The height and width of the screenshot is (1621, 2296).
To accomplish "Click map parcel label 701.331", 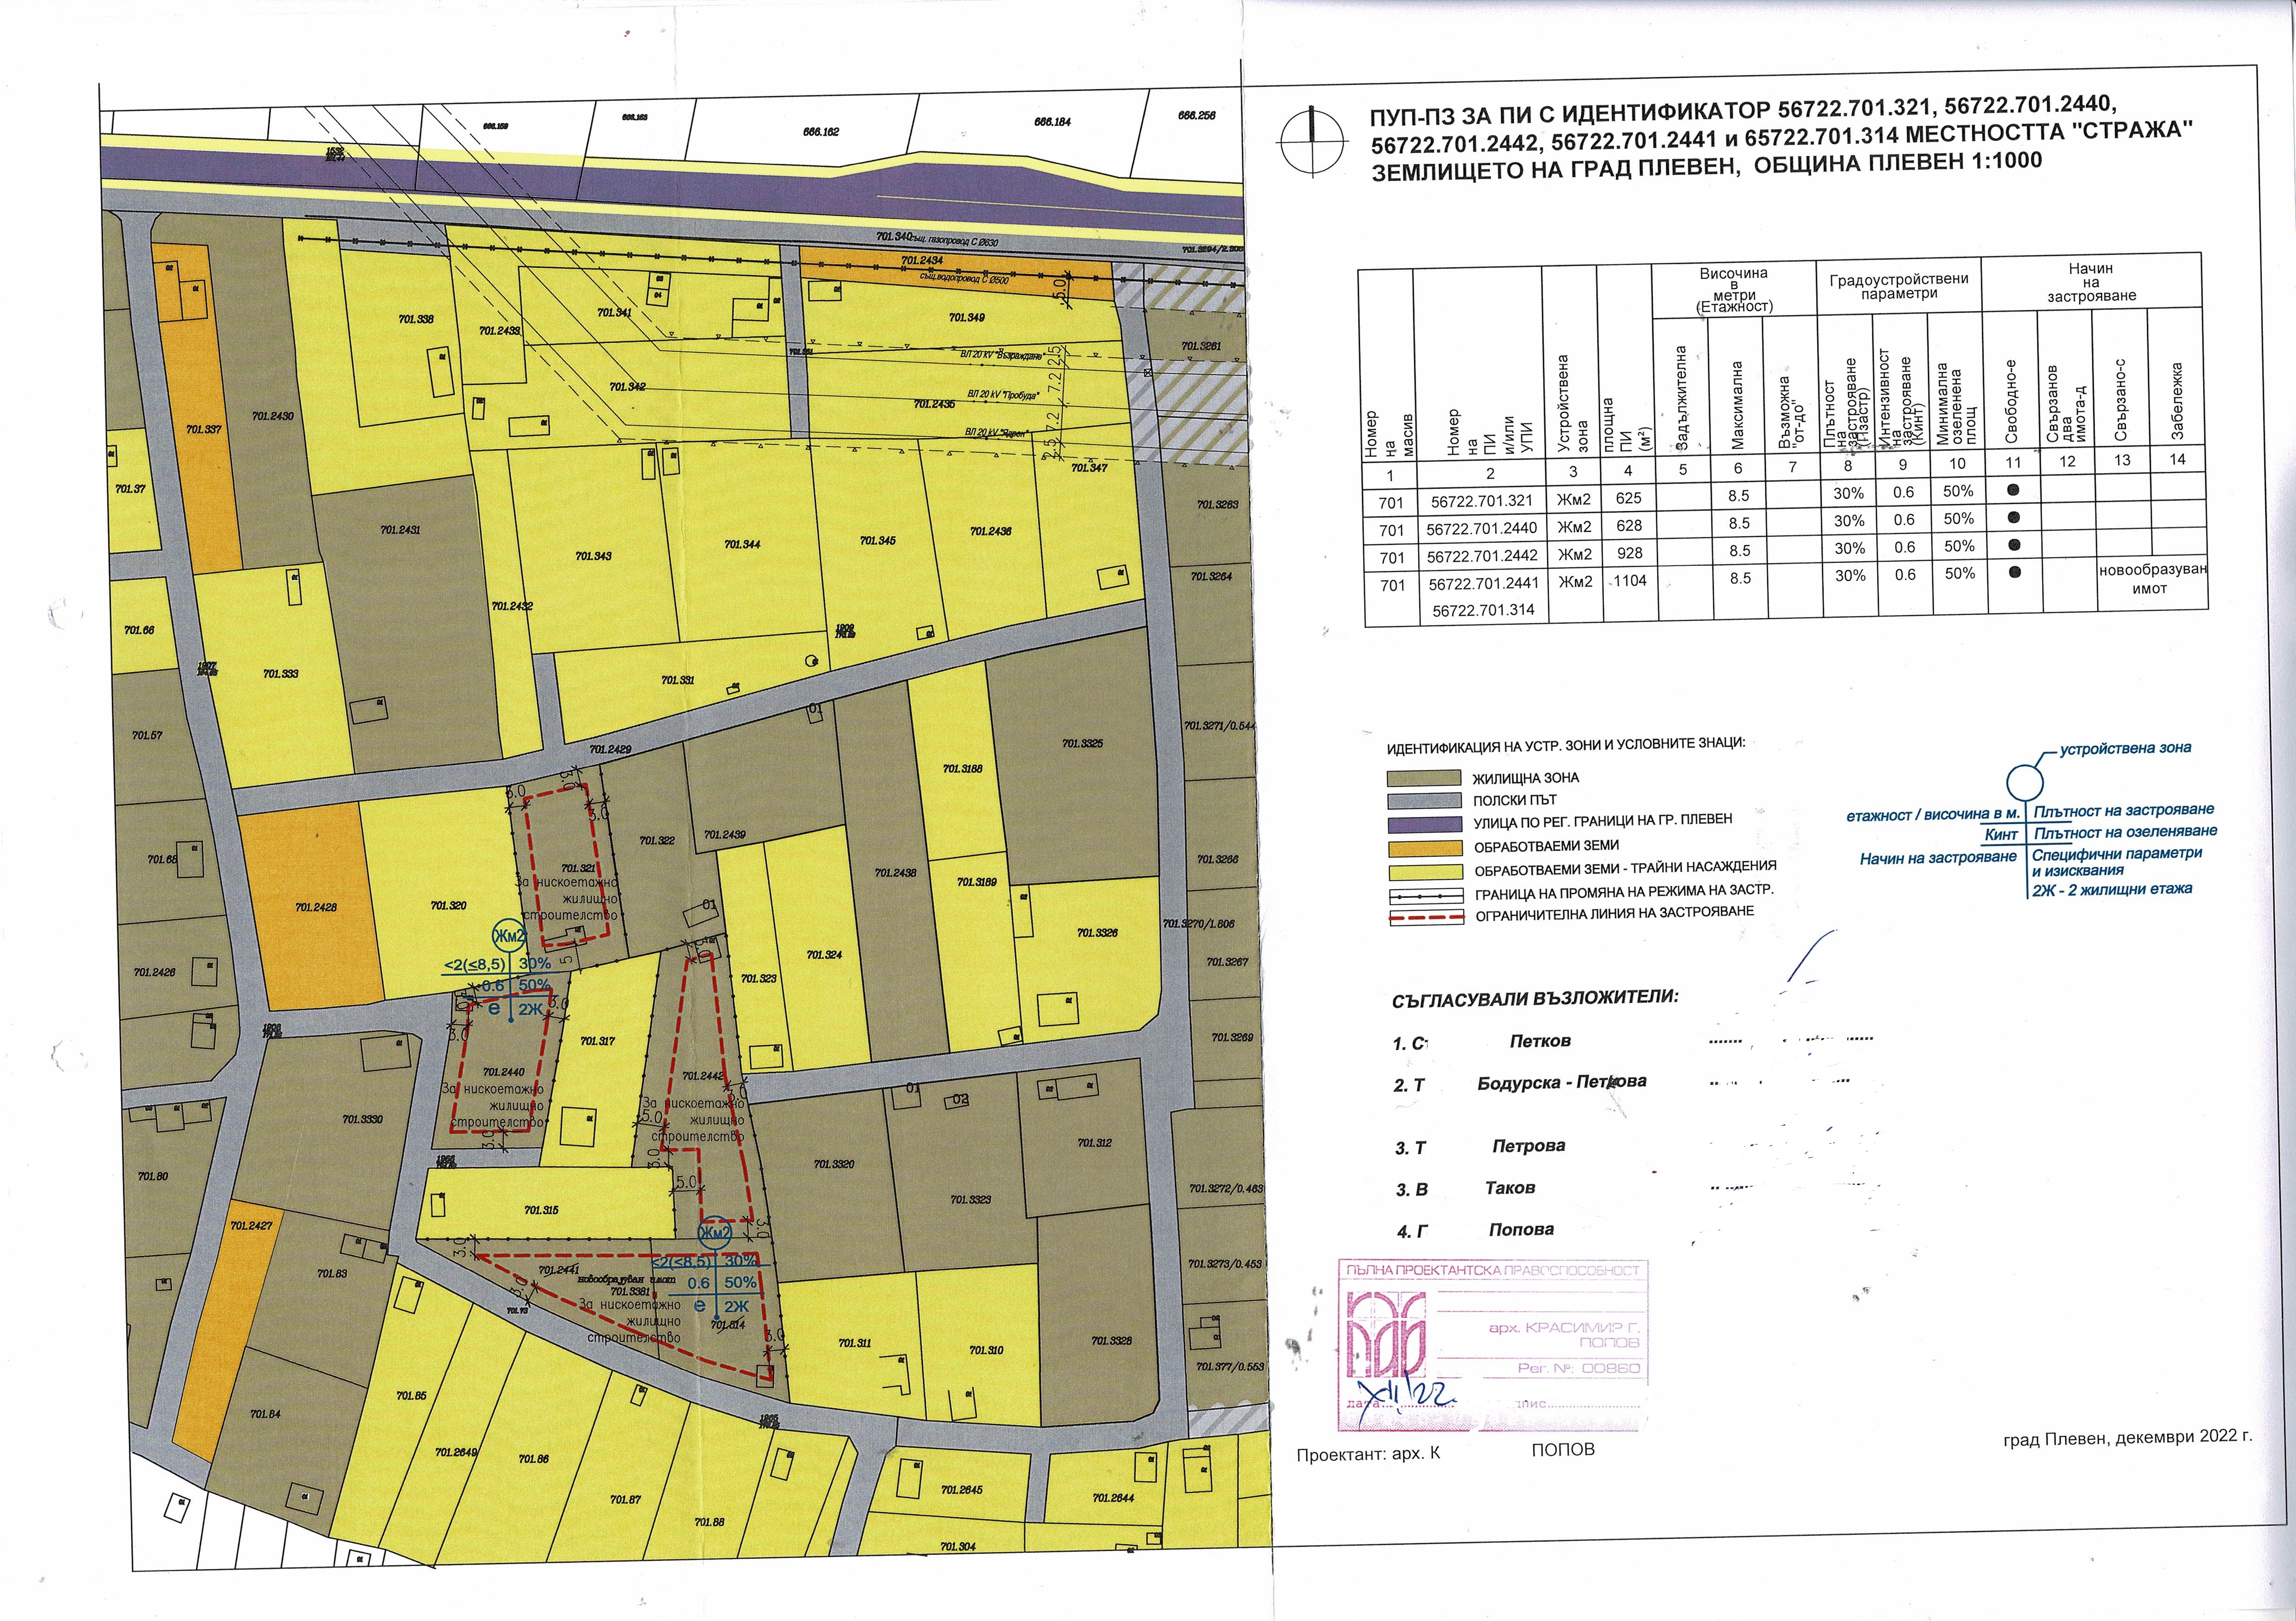I will [x=678, y=679].
